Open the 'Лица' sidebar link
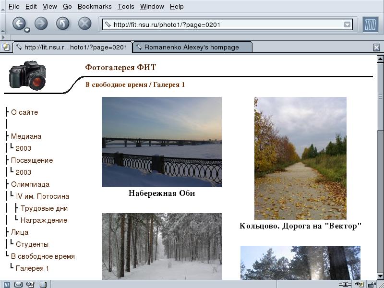Image resolution: width=384 pixels, height=288 pixels. (x=20, y=232)
